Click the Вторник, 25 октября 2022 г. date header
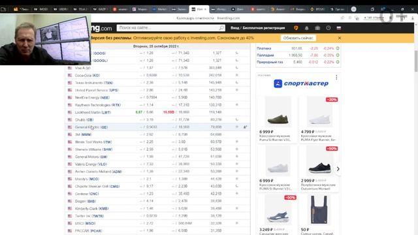This screenshot has height=235, width=418. tap(156, 46)
